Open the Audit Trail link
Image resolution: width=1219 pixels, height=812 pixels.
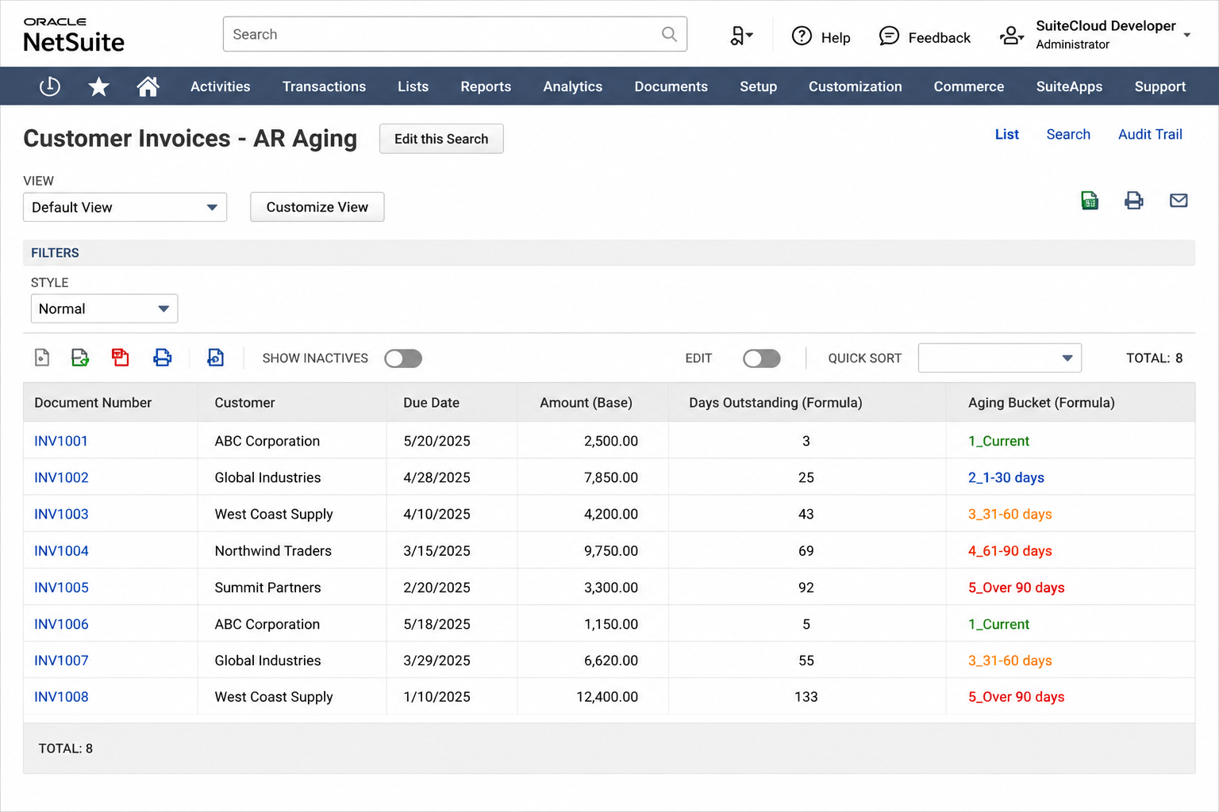click(1150, 134)
